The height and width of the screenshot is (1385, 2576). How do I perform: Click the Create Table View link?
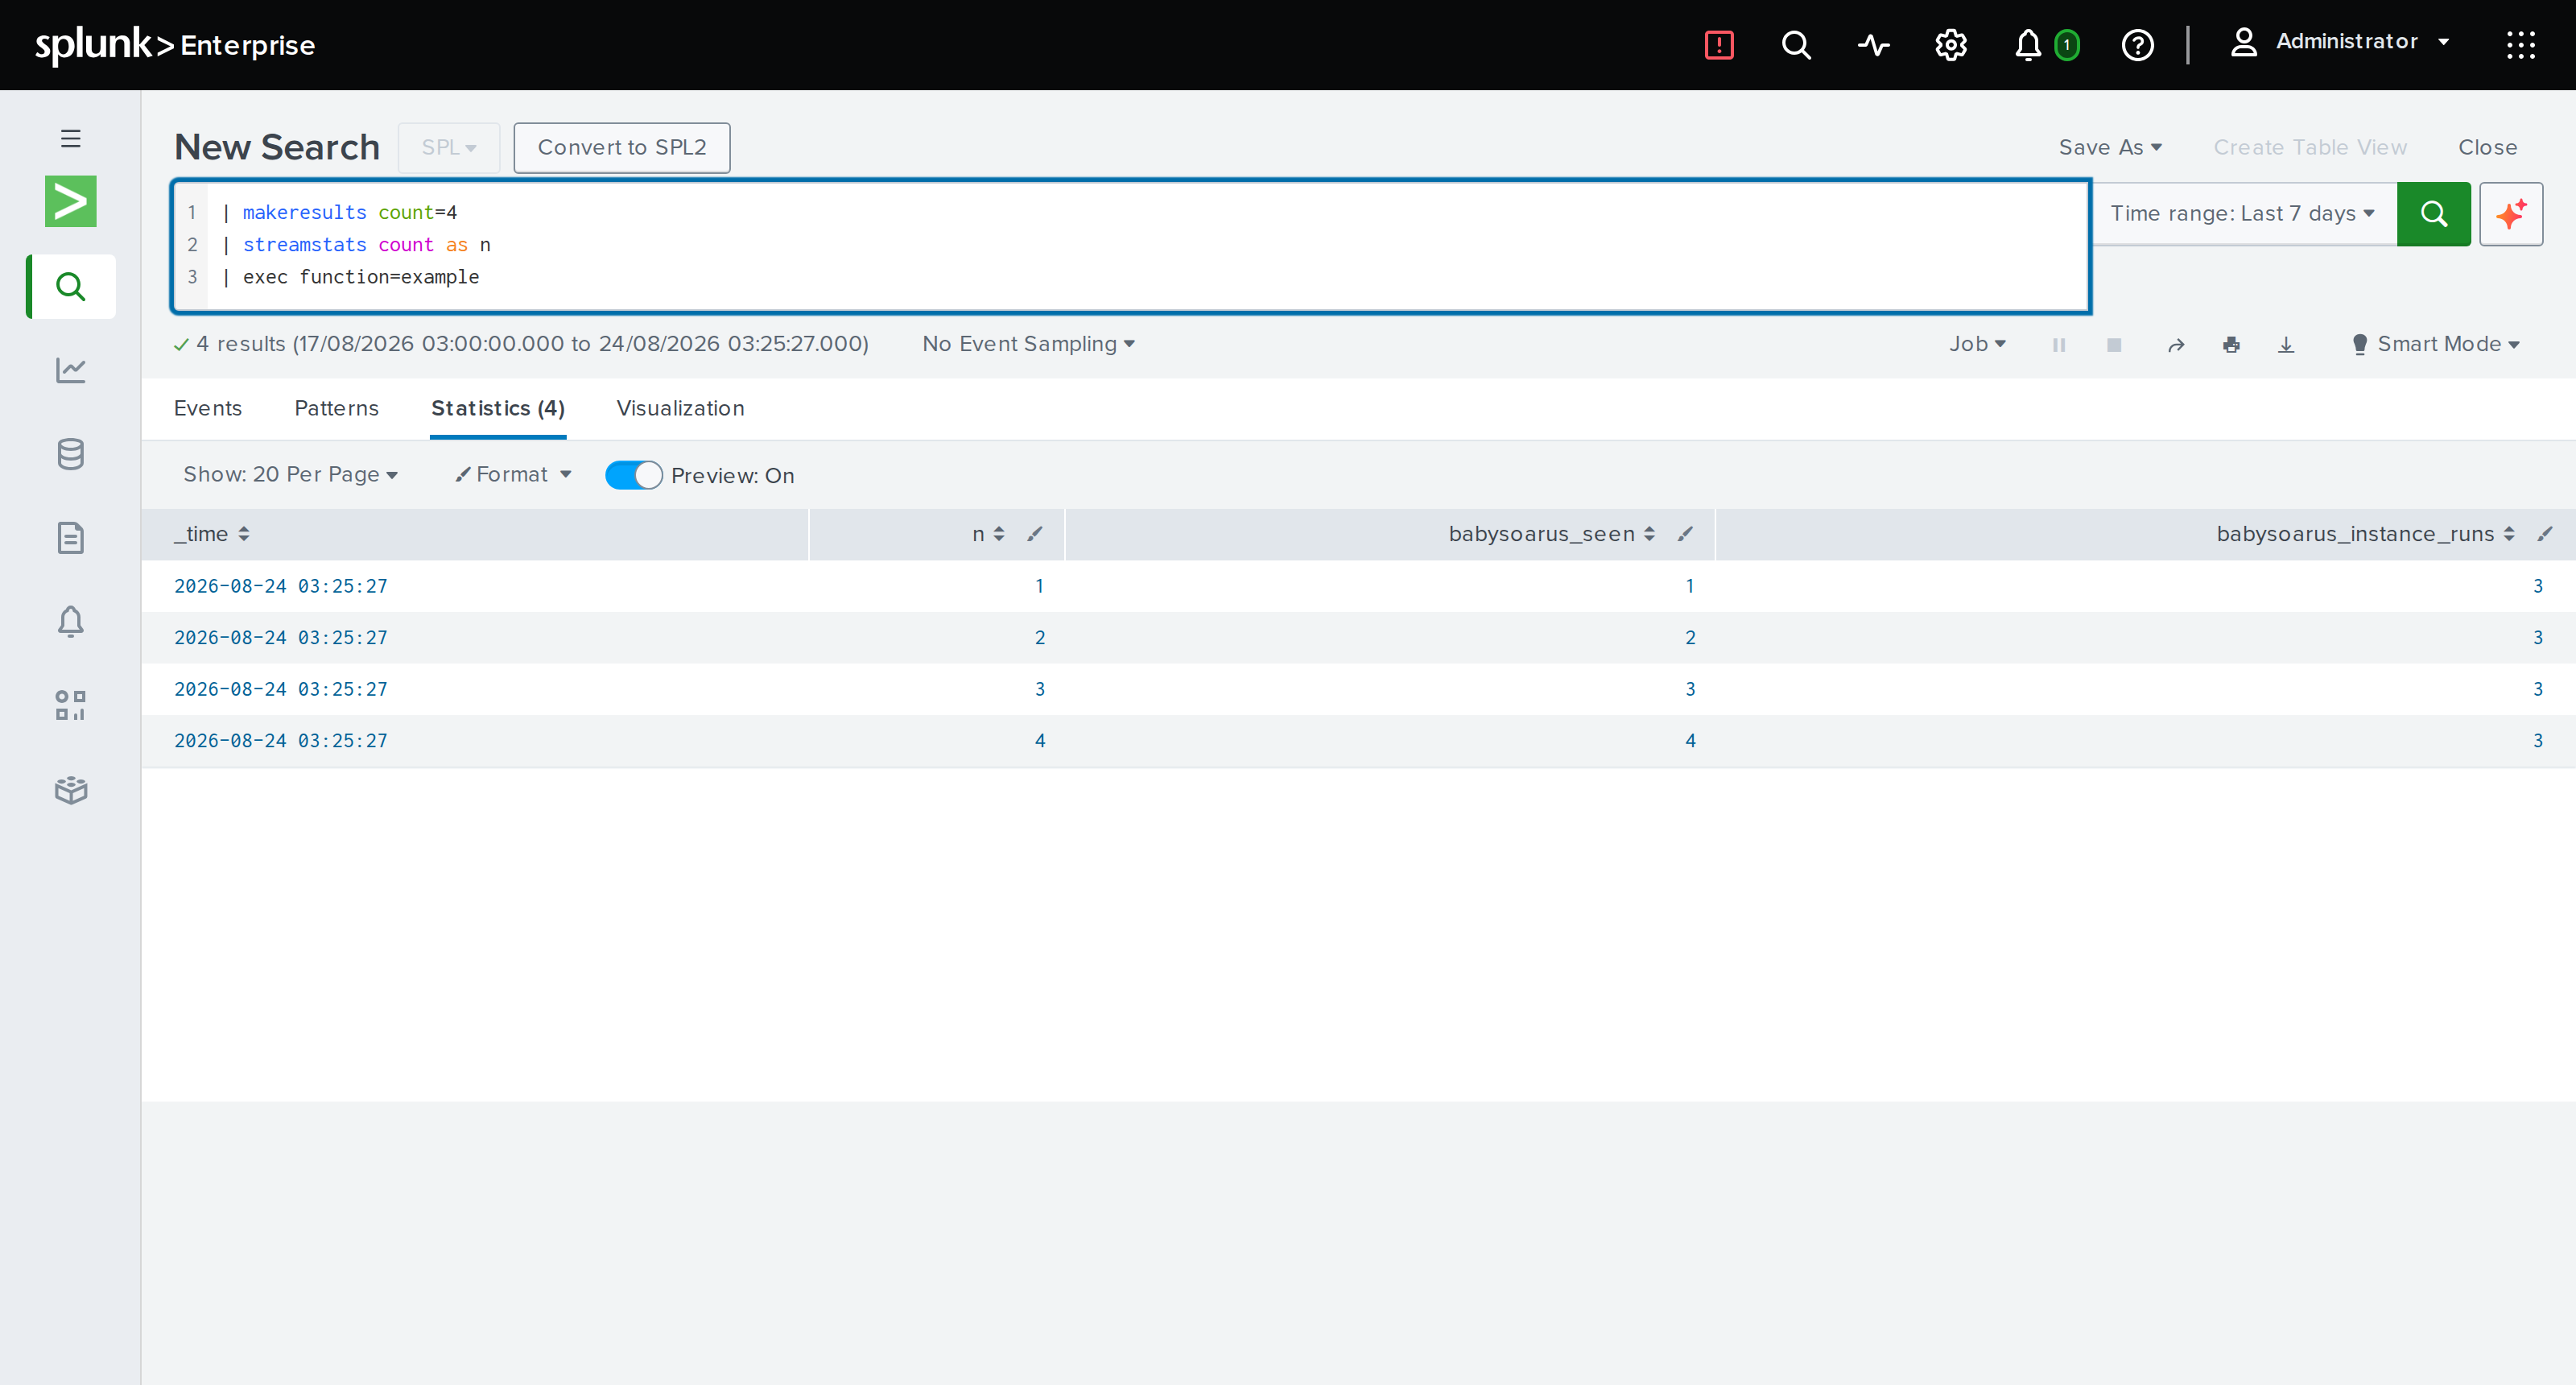point(2310,147)
